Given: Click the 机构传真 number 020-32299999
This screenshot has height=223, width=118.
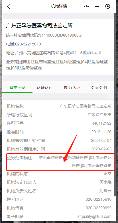Looking at the screenshot, I should click(x=99, y=208).
